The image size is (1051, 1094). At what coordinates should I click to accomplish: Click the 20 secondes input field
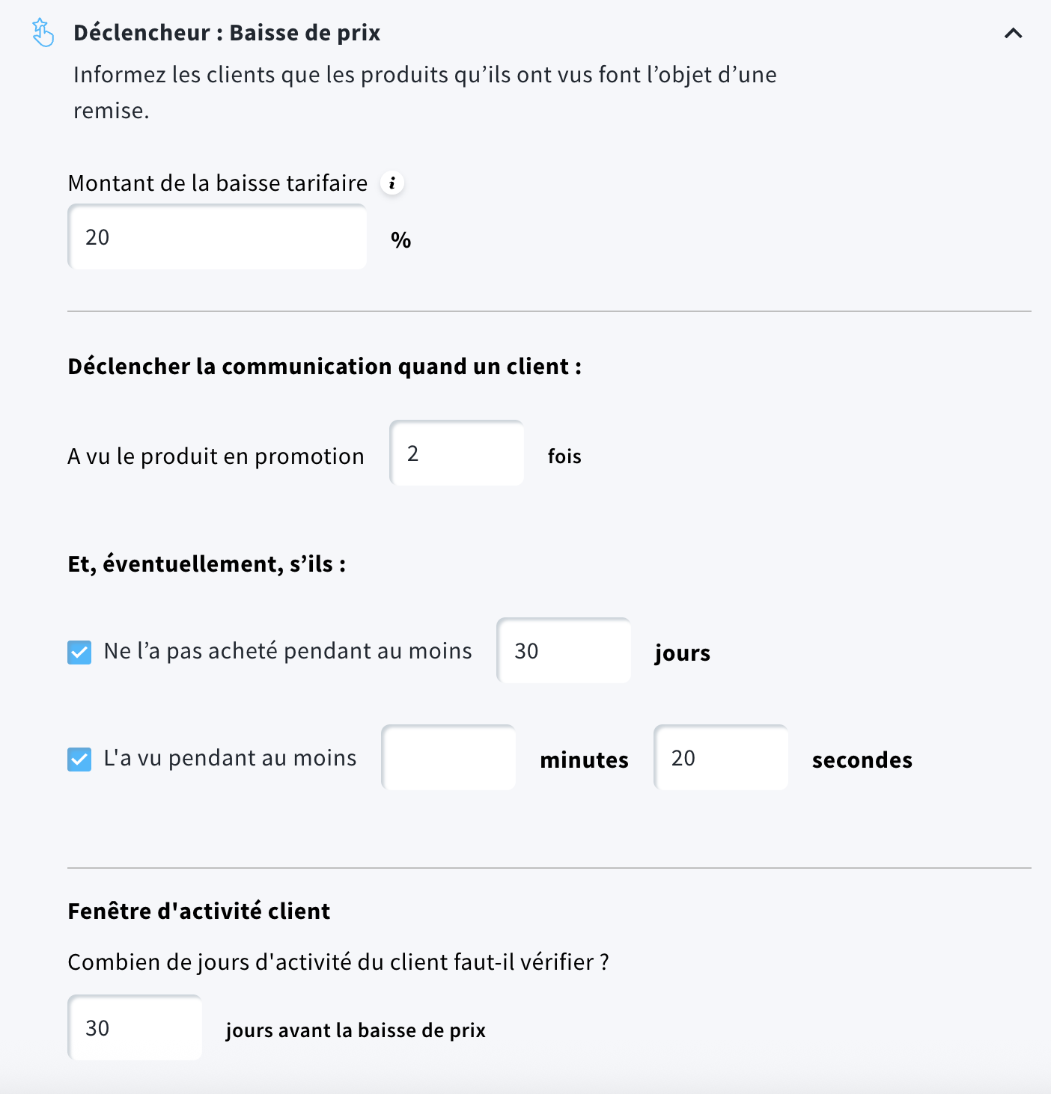(720, 757)
